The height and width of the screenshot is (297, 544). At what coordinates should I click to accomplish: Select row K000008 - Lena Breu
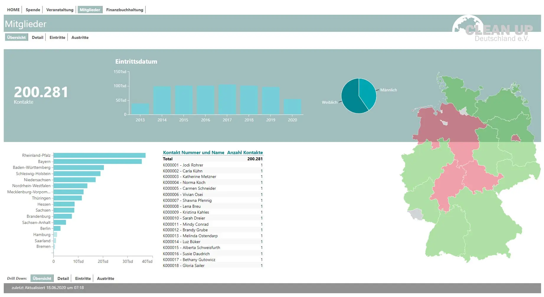click(213, 206)
